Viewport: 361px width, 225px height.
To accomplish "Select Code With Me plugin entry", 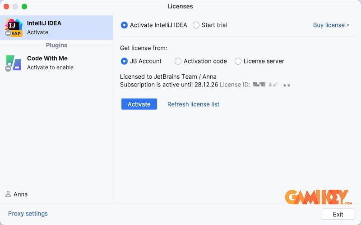I will (56, 63).
